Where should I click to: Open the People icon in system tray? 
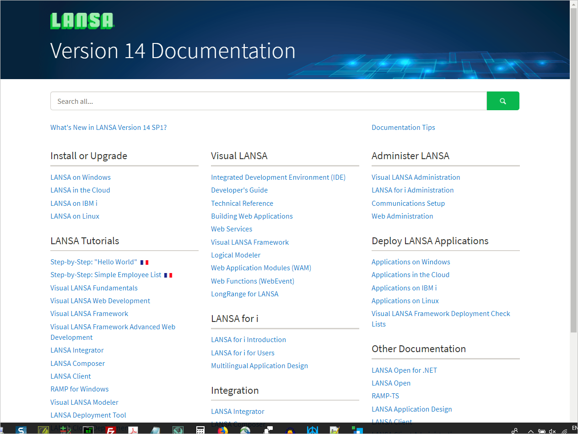(x=515, y=431)
